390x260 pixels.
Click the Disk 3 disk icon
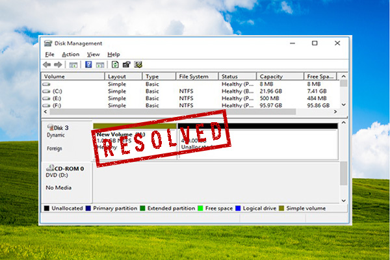(x=51, y=127)
